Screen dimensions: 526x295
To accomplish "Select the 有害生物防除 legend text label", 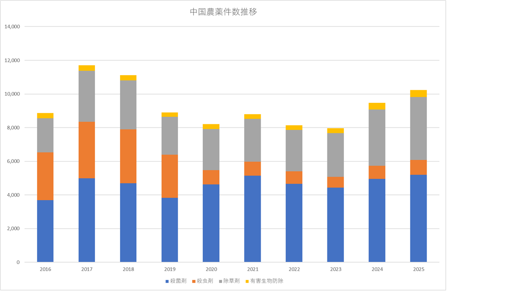I will pyautogui.click(x=267, y=281).
